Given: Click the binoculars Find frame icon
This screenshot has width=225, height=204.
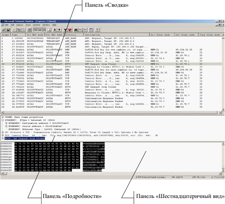Looking at the screenshot, I should click(76, 30).
